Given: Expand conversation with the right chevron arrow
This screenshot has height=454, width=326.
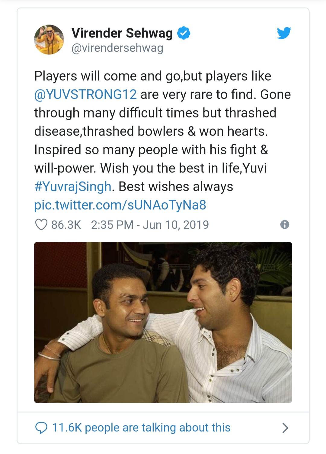Looking at the screenshot, I should click(285, 428).
